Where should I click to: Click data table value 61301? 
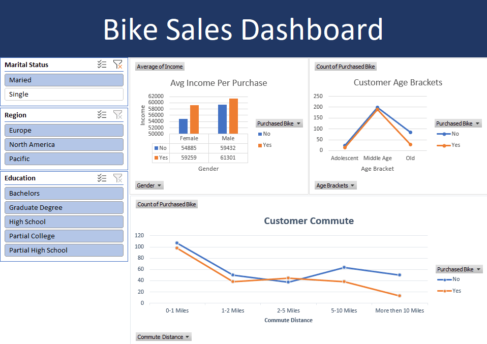(x=228, y=158)
